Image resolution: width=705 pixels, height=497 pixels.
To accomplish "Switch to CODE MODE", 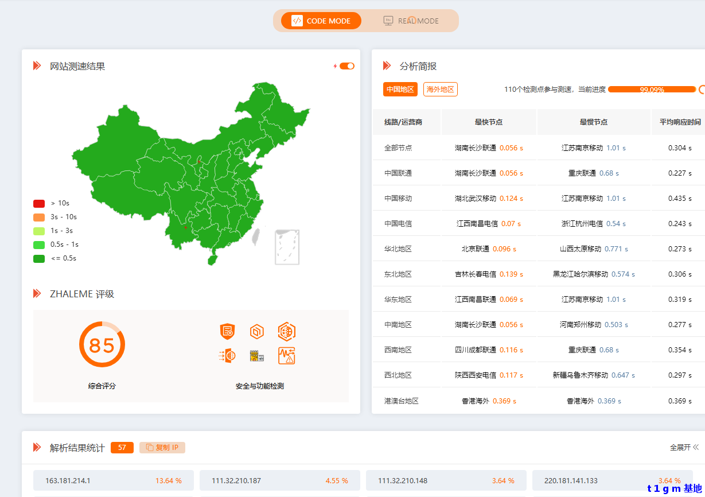I will [321, 21].
